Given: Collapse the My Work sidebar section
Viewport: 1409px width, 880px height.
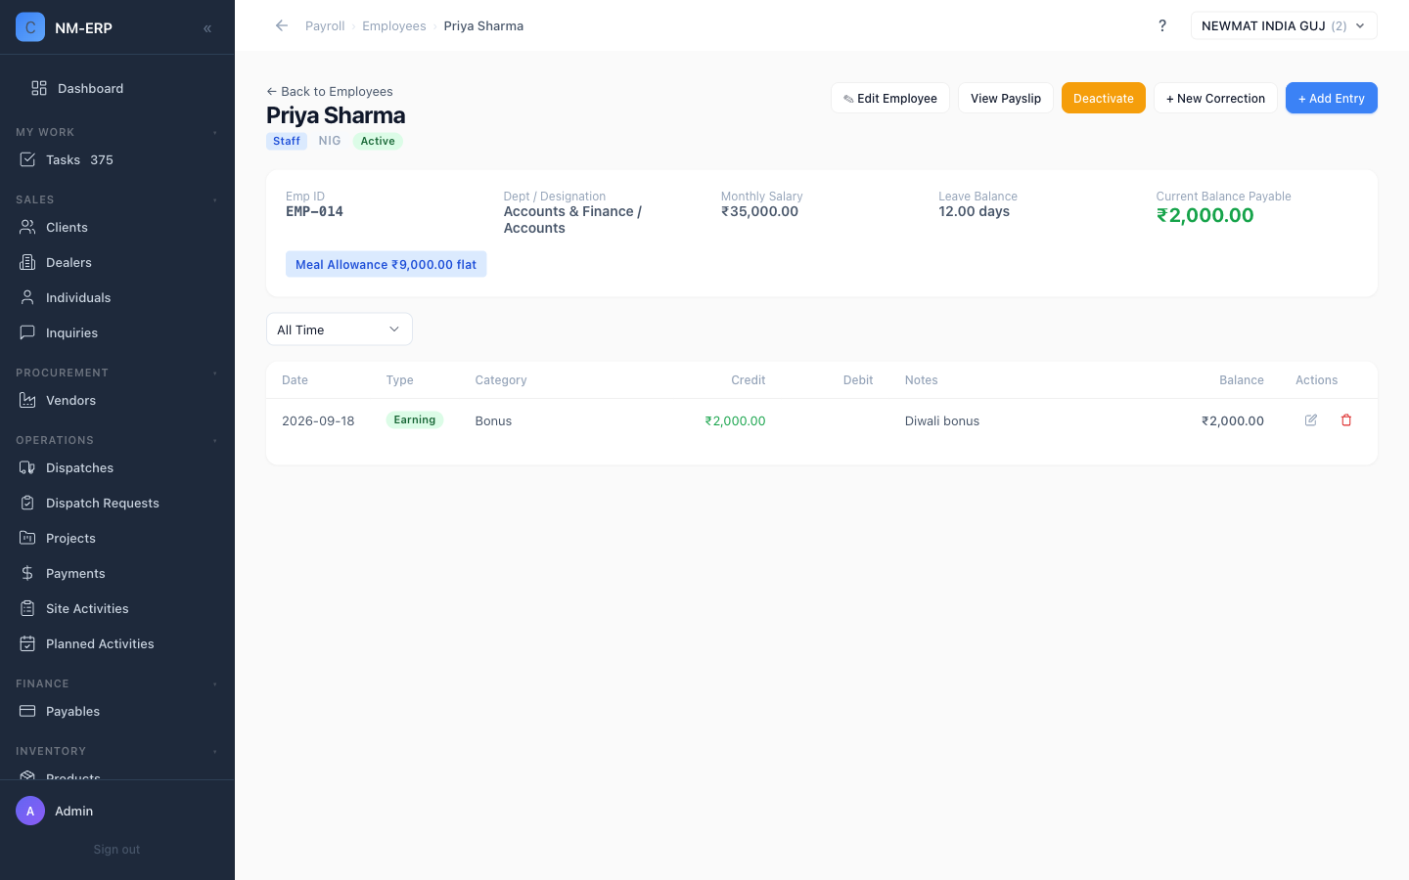Looking at the screenshot, I should (x=215, y=132).
